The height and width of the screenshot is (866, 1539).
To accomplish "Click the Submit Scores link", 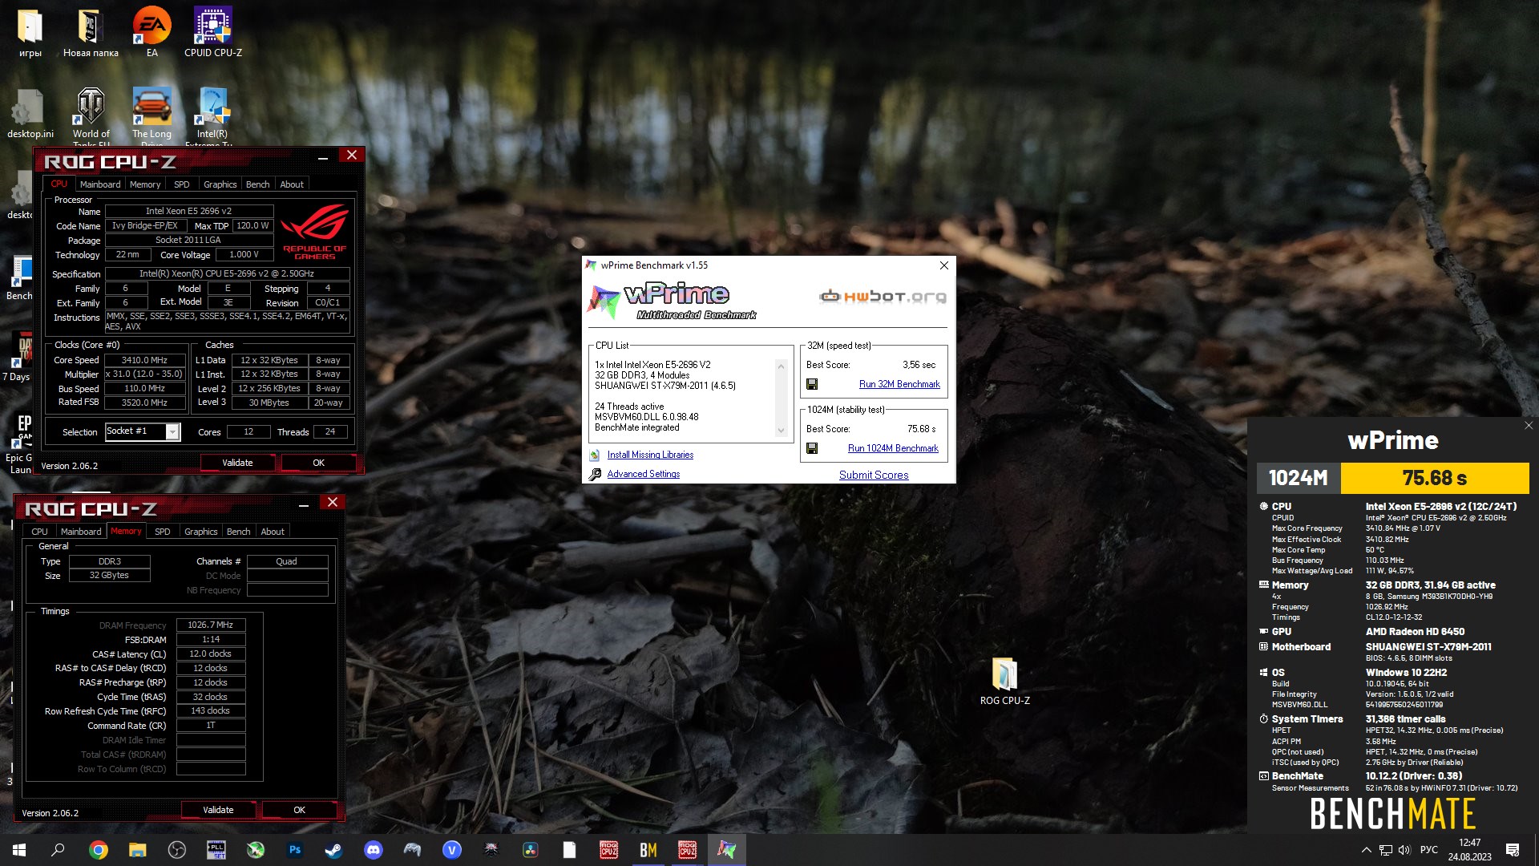I will [x=874, y=475].
